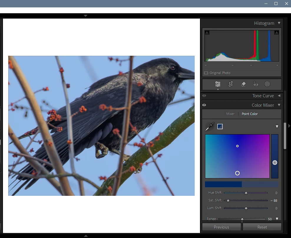Click the right panel vertical scrollbar
This screenshot has height=238, width=291.
coord(285,136)
